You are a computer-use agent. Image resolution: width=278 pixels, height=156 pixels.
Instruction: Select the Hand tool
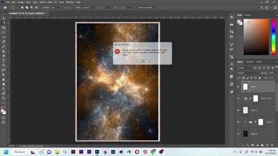point(3,84)
